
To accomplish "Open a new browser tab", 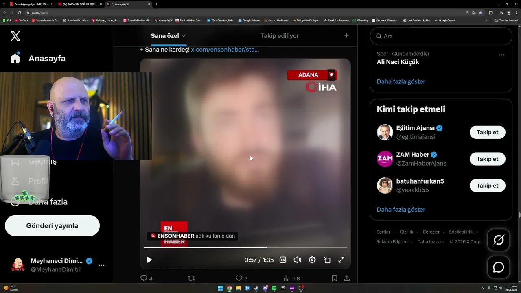I will coord(156,4).
